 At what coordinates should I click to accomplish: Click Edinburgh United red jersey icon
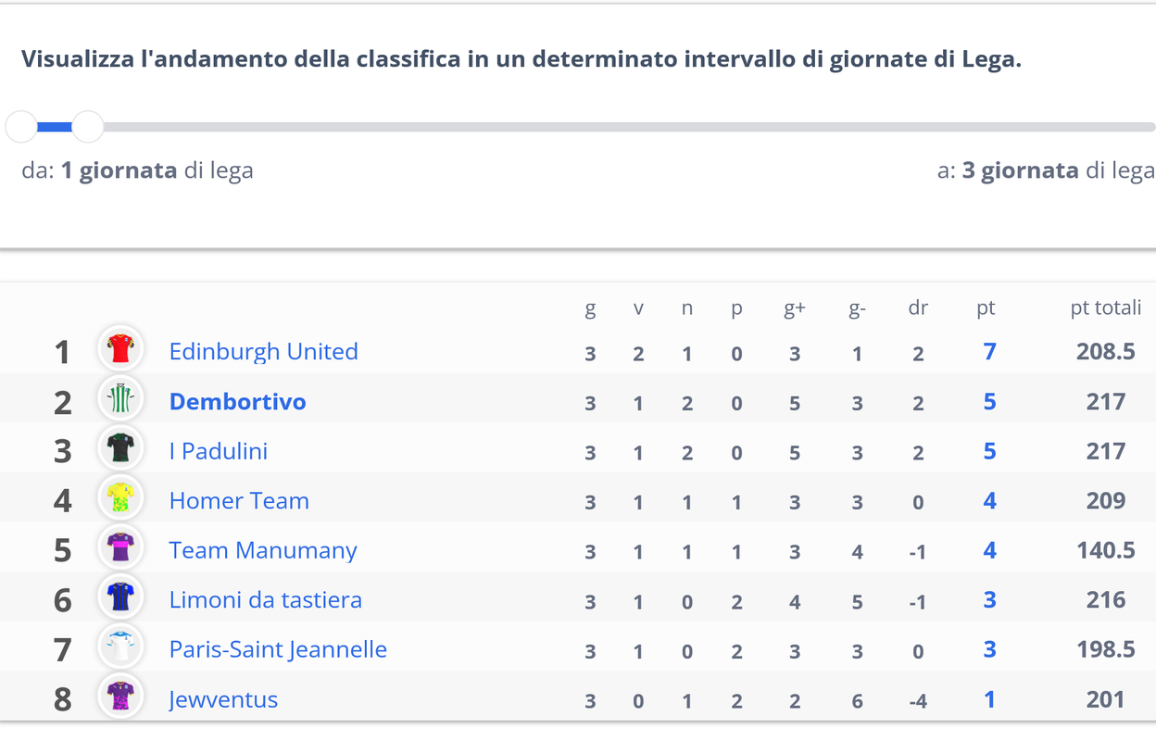click(x=120, y=350)
